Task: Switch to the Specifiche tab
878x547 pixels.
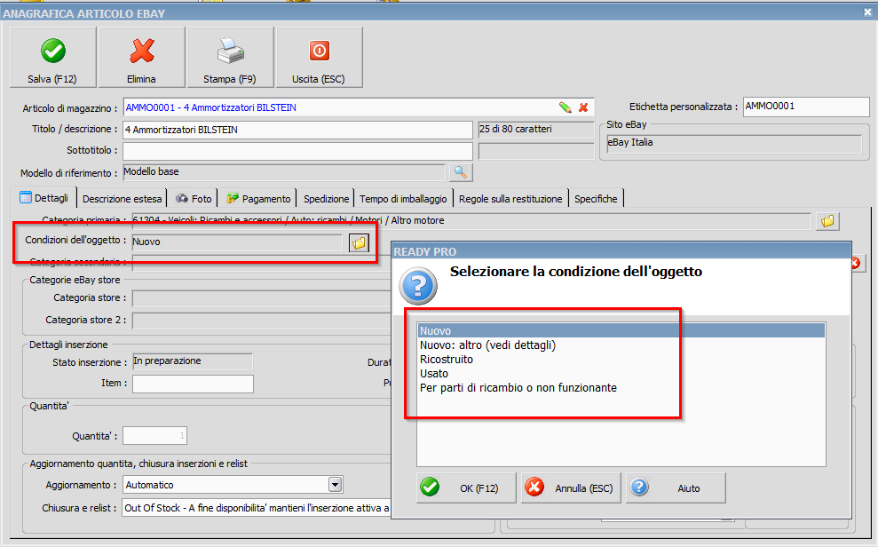Action: click(596, 199)
